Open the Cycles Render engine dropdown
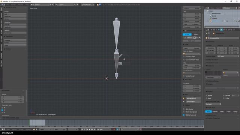 88,5
